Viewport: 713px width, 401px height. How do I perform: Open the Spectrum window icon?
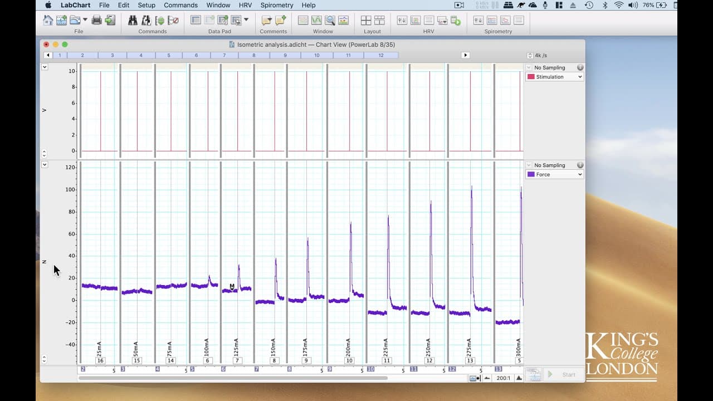click(343, 21)
